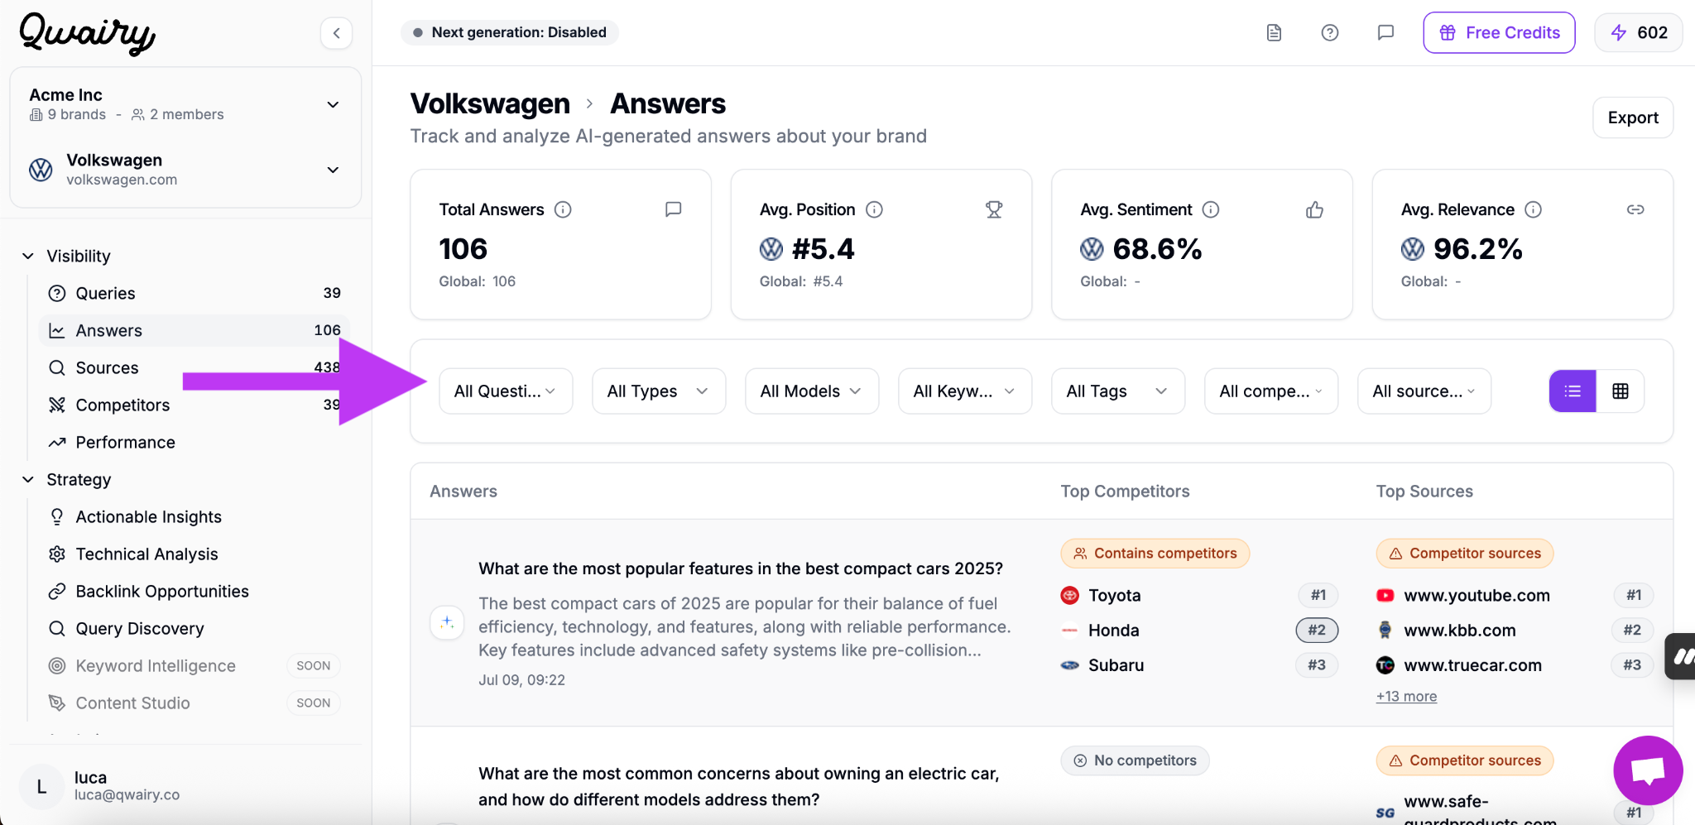Open the All sources filter dropdown
This screenshot has width=1695, height=825.
point(1424,391)
